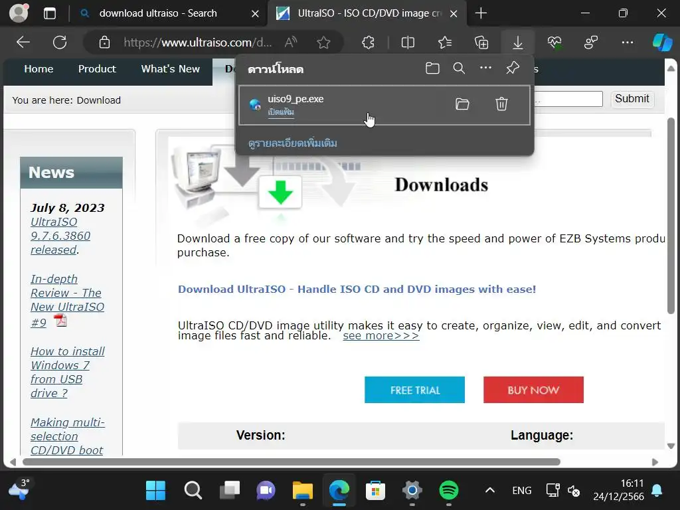Image resolution: width=680 pixels, height=510 pixels.
Task: Open the What's New menu item
Action: point(171,69)
